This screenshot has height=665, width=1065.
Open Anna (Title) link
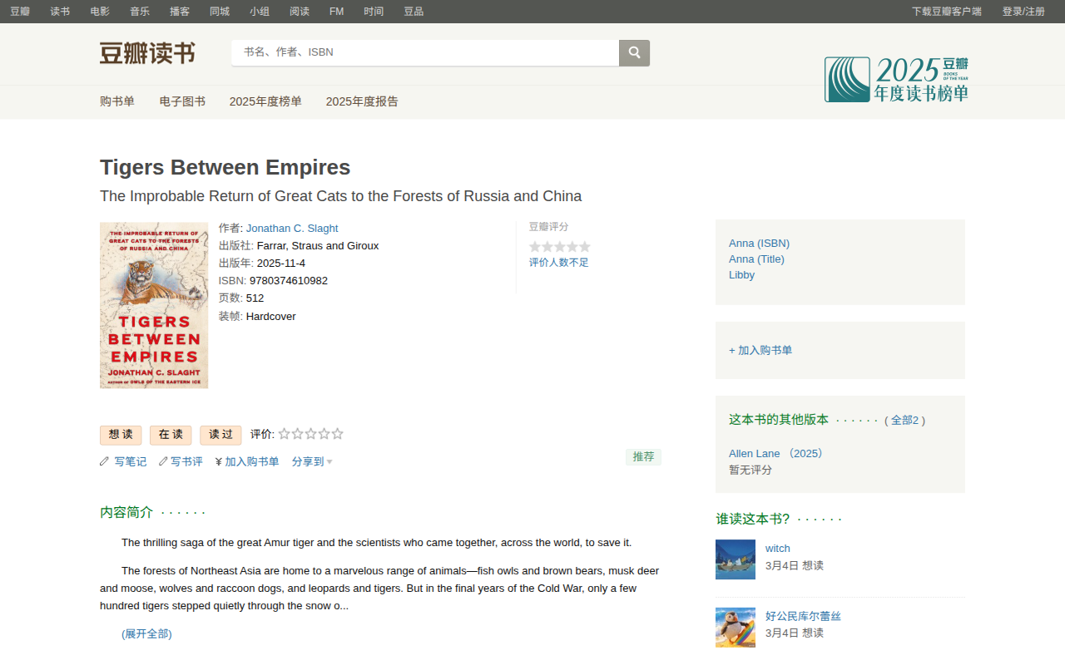coord(756,259)
